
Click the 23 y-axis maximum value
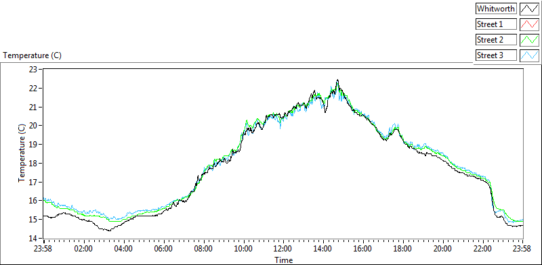coord(33,70)
